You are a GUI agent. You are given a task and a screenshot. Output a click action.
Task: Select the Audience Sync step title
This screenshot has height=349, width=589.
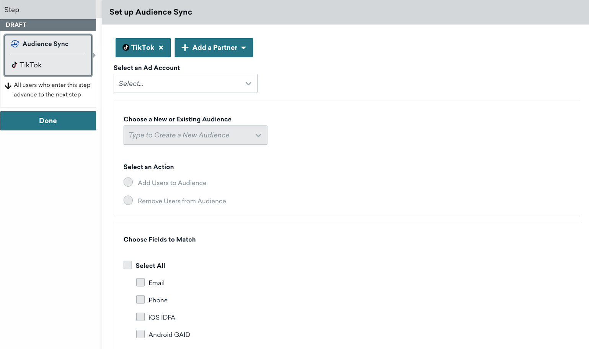pyautogui.click(x=46, y=44)
